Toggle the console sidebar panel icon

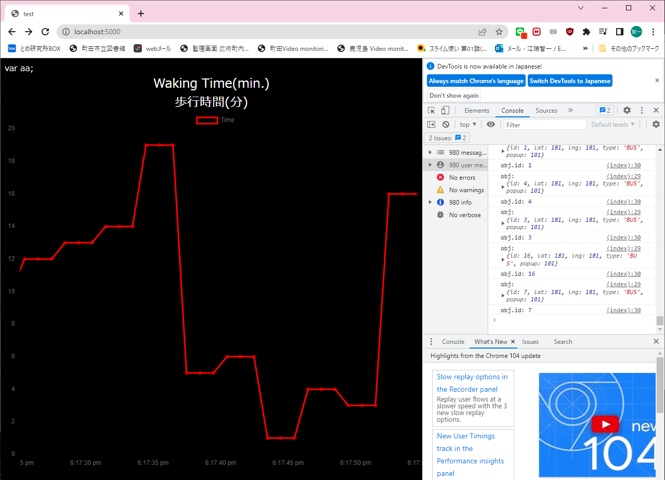(432, 125)
